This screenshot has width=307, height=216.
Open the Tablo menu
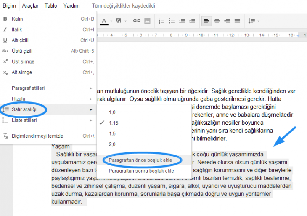pos(51,6)
